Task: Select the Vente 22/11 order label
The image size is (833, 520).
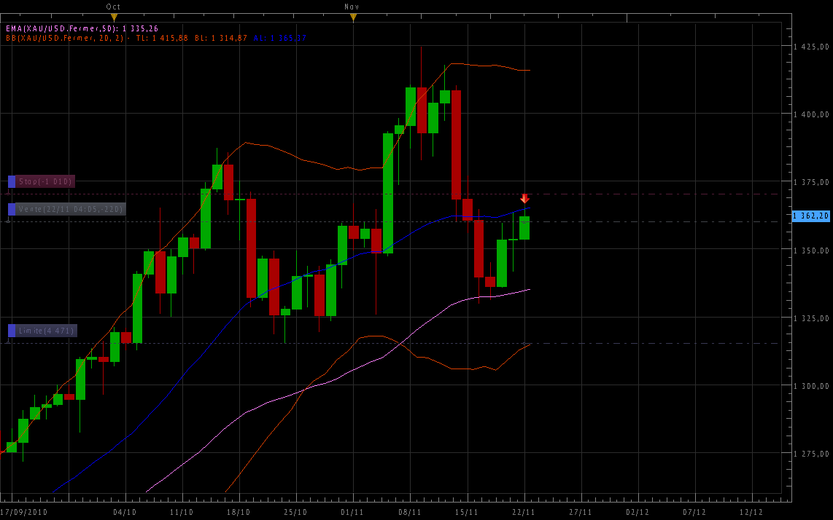Action: pyautogui.click(x=70, y=209)
